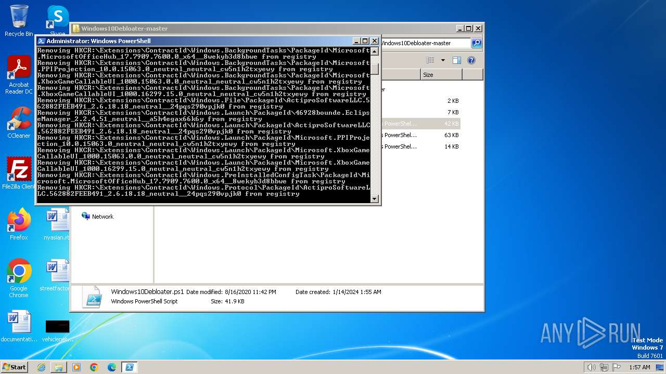Maximize the Windows10Debloater-master Explorer window
The width and height of the screenshot is (666, 374).
pyautogui.click(x=469, y=29)
